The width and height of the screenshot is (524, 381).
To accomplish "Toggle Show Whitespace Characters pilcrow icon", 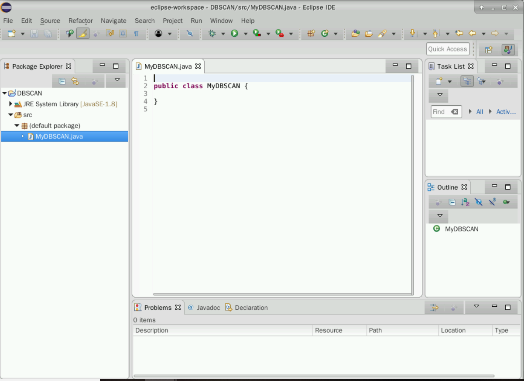I will click(136, 34).
